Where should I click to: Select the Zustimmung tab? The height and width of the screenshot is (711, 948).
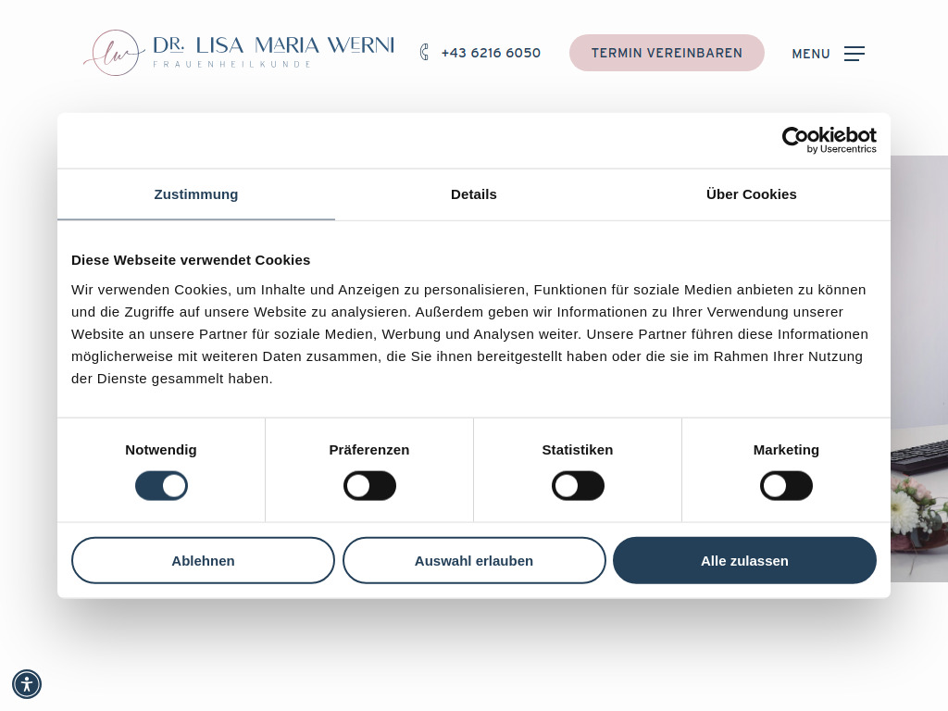195,194
